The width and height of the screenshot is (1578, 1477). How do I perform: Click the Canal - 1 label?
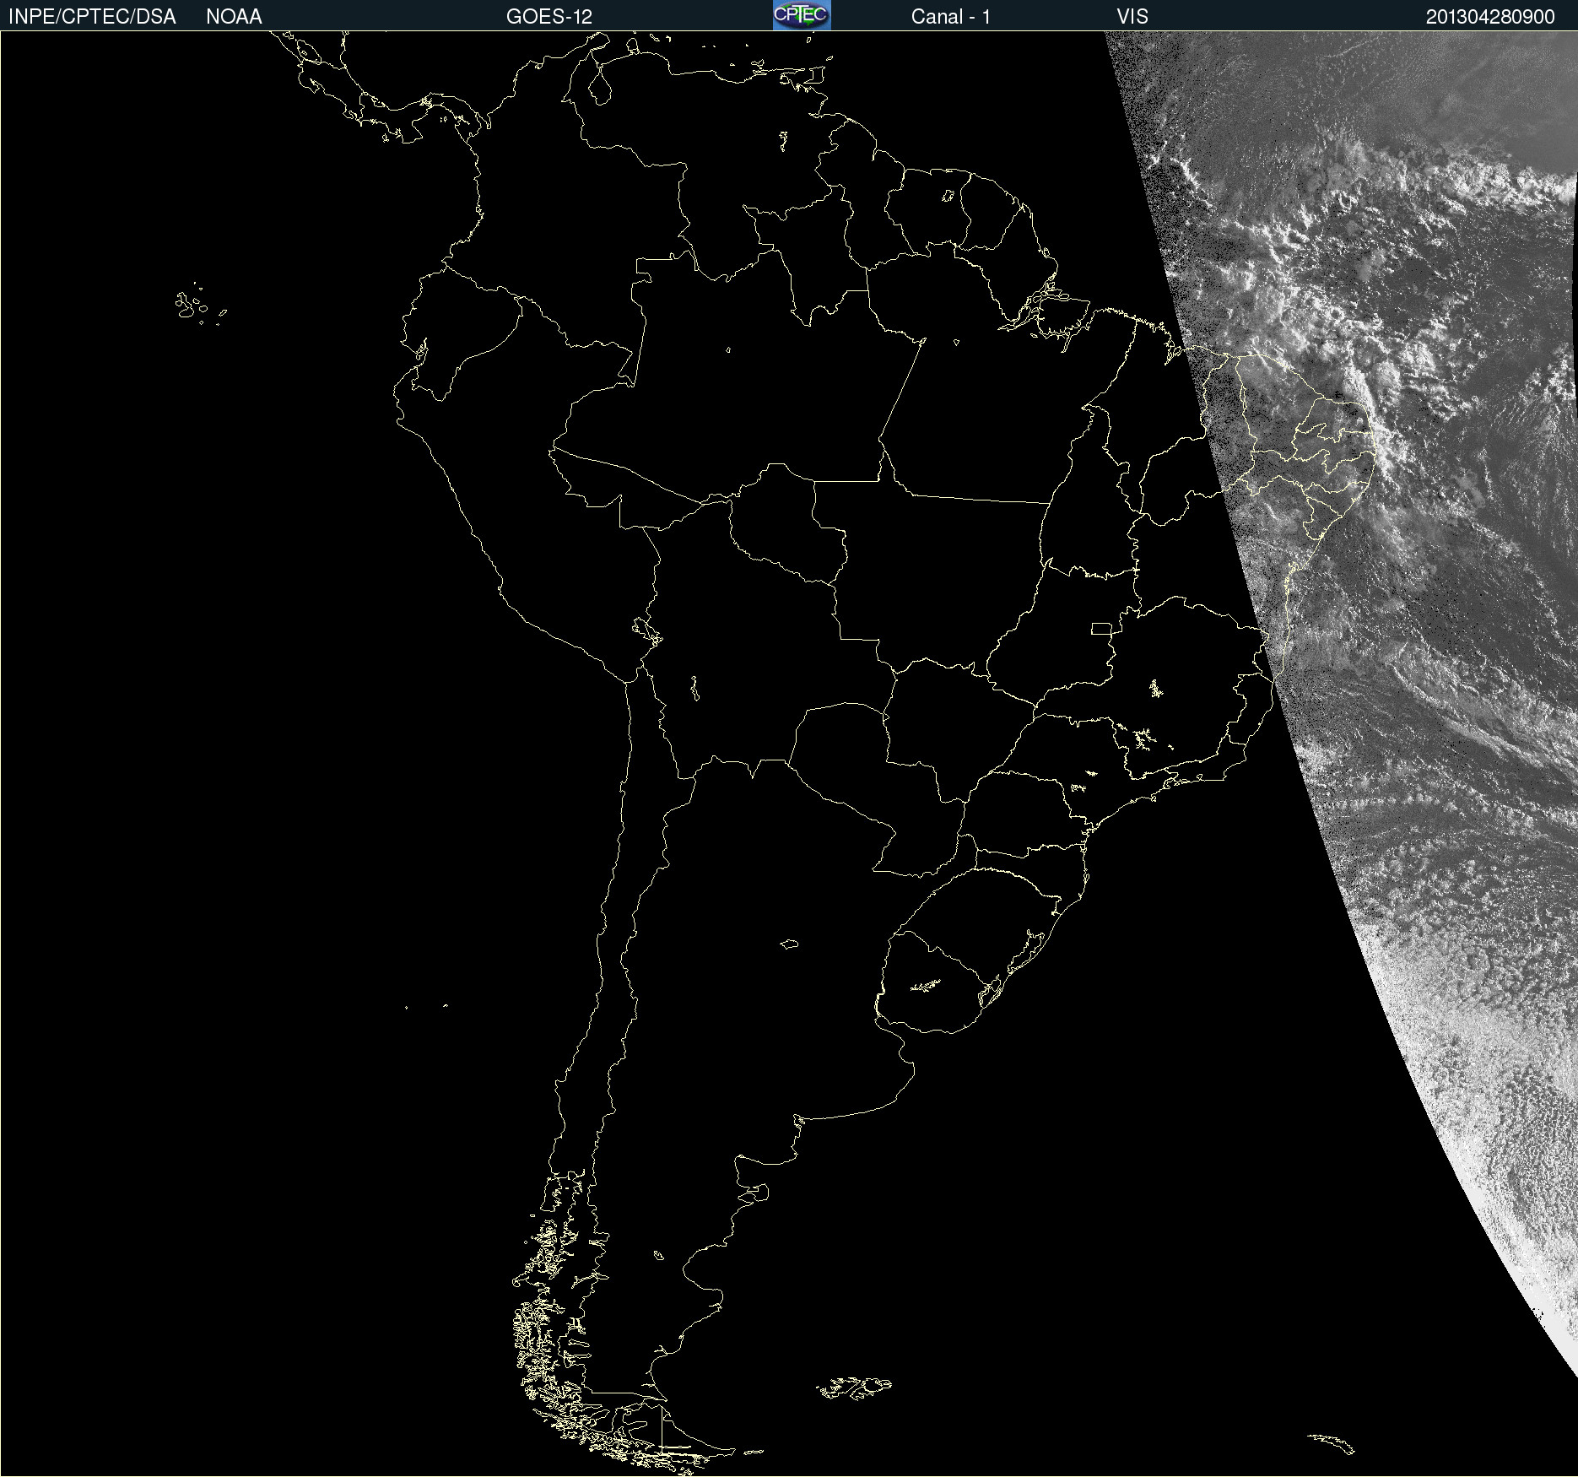click(x=951, y=17)
